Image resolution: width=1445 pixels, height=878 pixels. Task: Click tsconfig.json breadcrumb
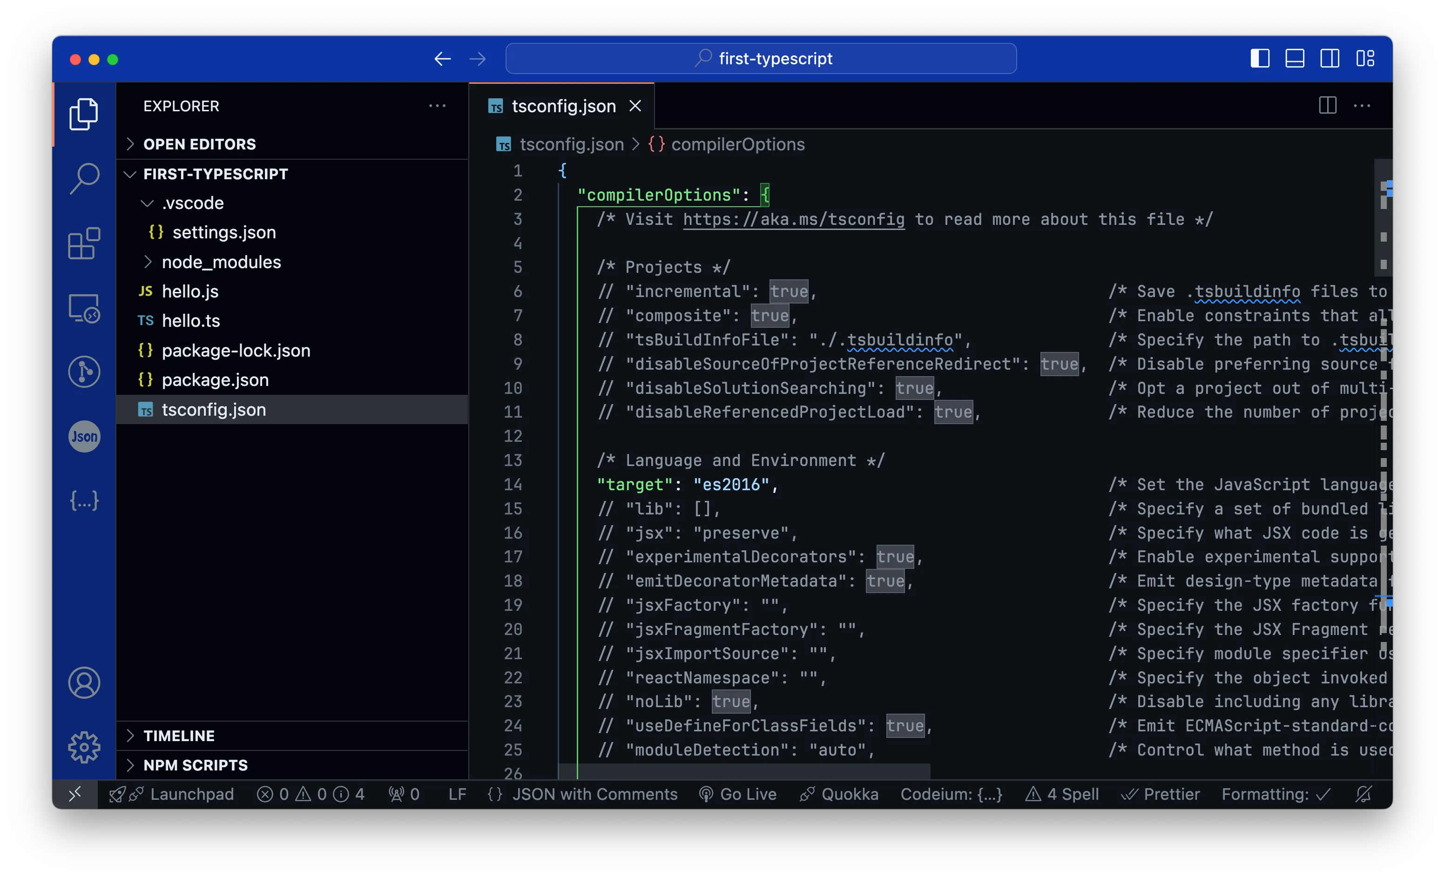560,144
